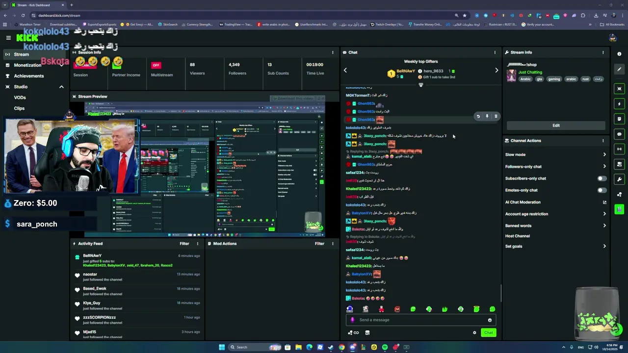
Task: Click the Send a message input
Action: point(421,320)
